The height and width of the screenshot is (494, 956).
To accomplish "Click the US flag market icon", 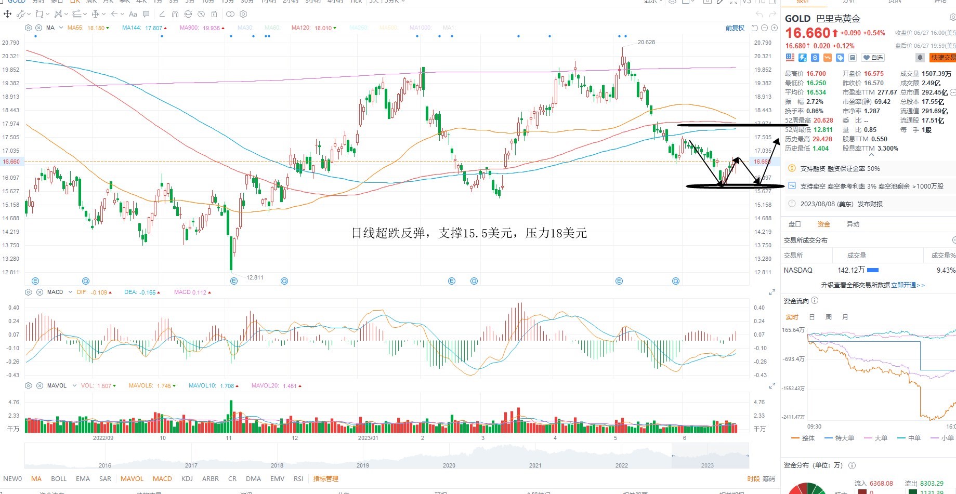I will [790, 58].
